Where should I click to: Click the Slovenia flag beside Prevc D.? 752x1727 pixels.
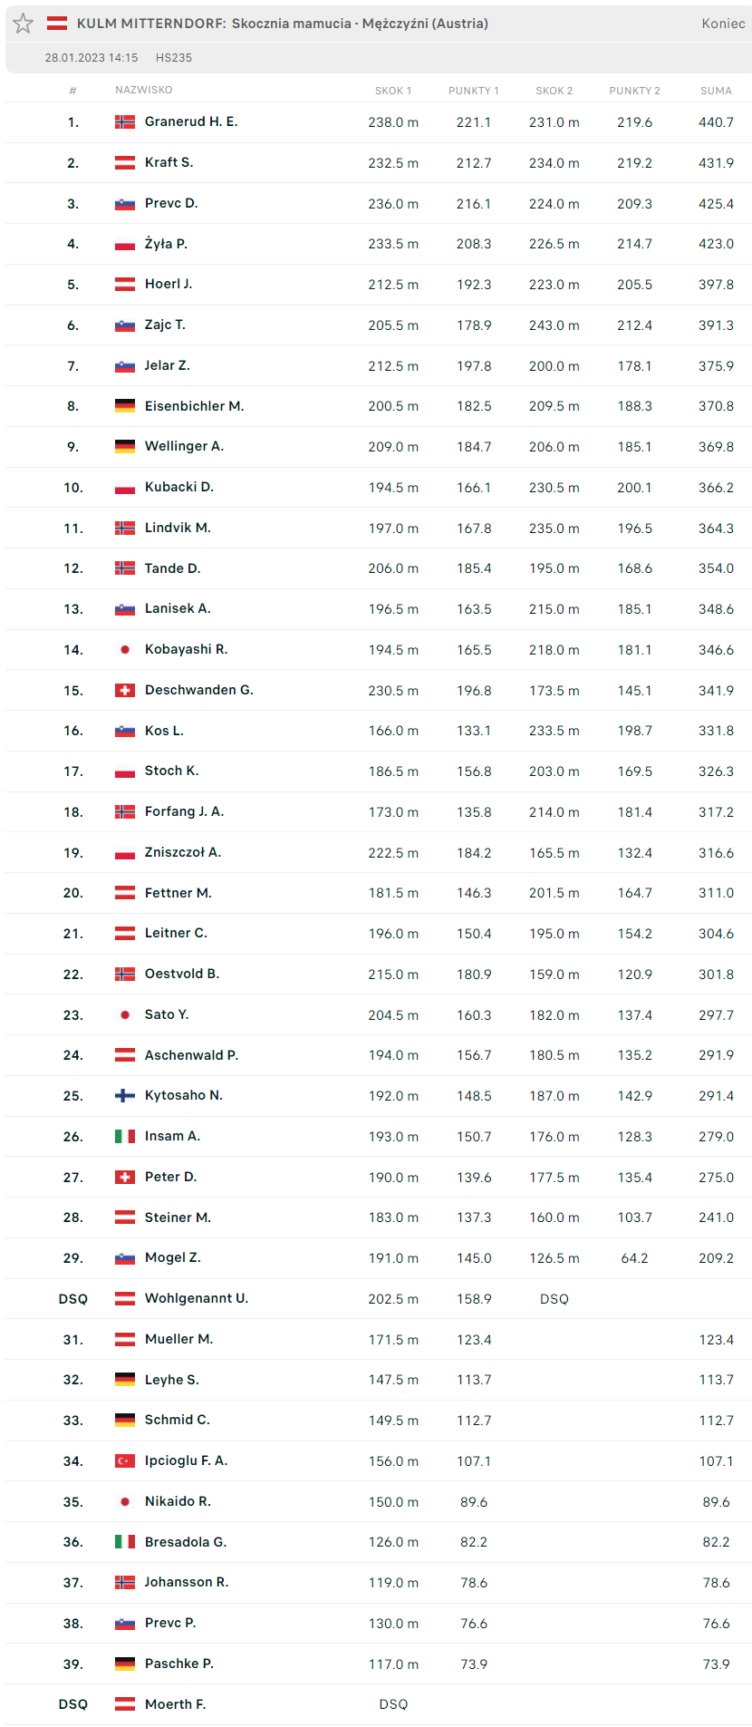pos(125,203)
